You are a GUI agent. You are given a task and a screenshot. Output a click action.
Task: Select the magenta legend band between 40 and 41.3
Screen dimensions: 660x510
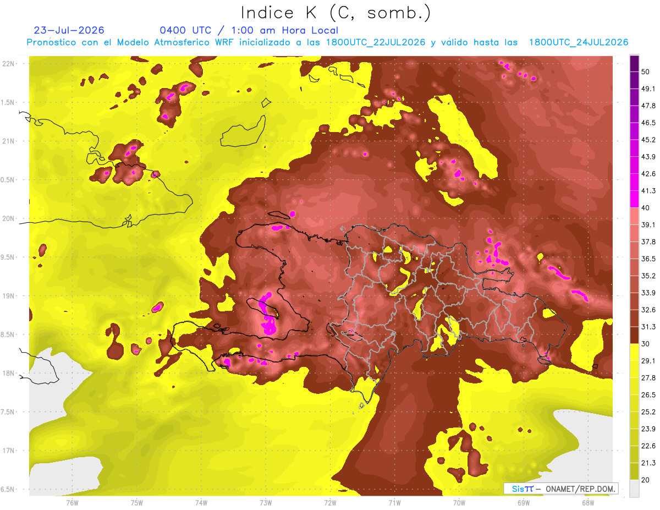(x=634, y=199)
